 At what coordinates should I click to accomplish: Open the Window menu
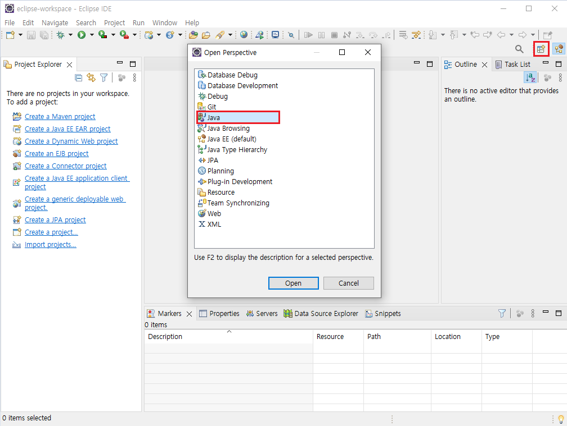pos(165,22)
